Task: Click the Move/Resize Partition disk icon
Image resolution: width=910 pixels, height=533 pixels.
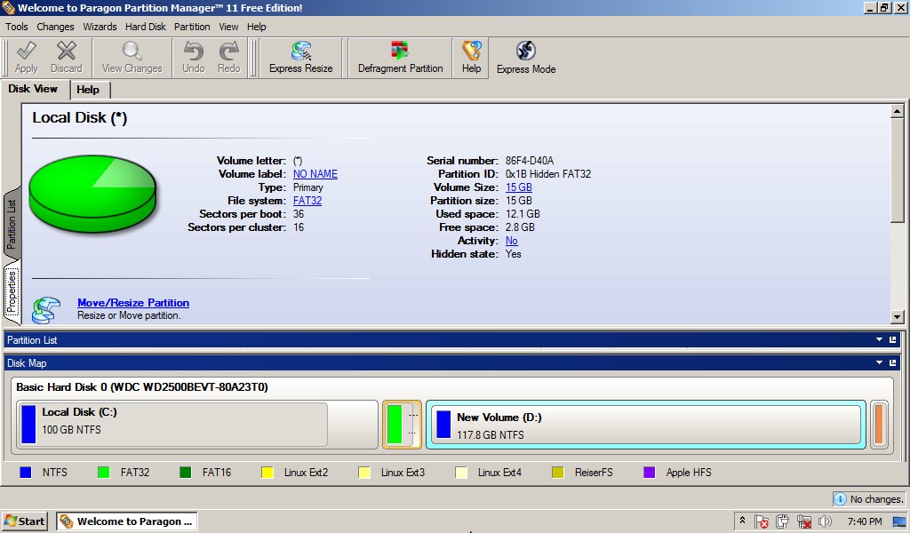Action: (x=46, y=310)
